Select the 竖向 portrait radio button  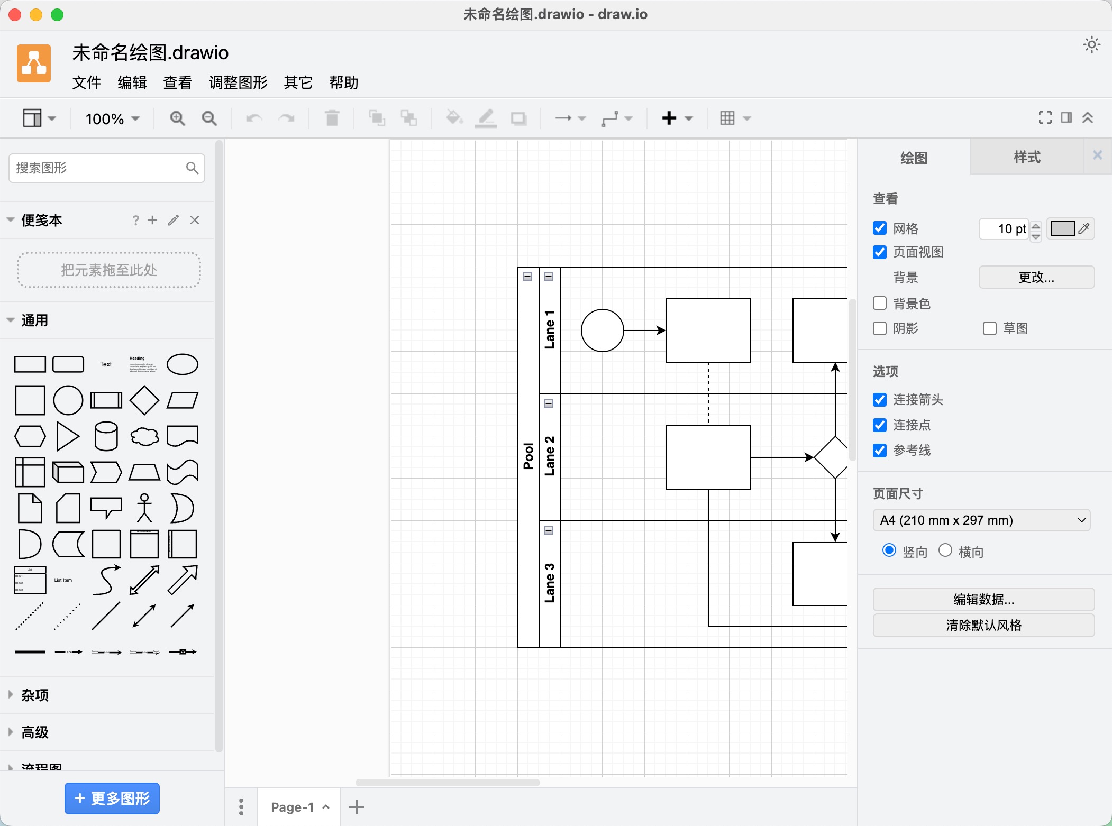(889, 550)
